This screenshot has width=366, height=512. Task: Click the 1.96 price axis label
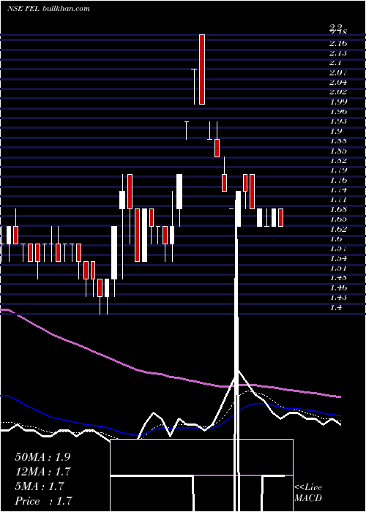coord(338,112)
